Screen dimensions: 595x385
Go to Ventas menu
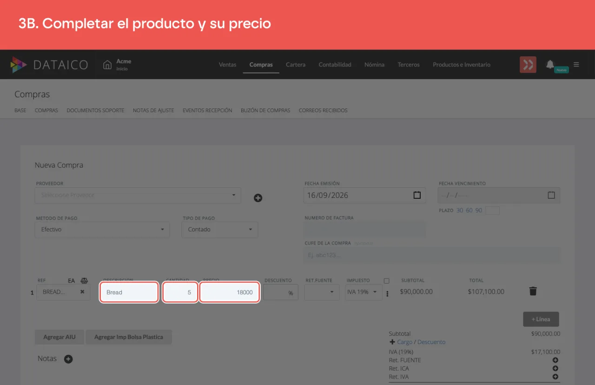pyautogui.click(x=228, y=65)
